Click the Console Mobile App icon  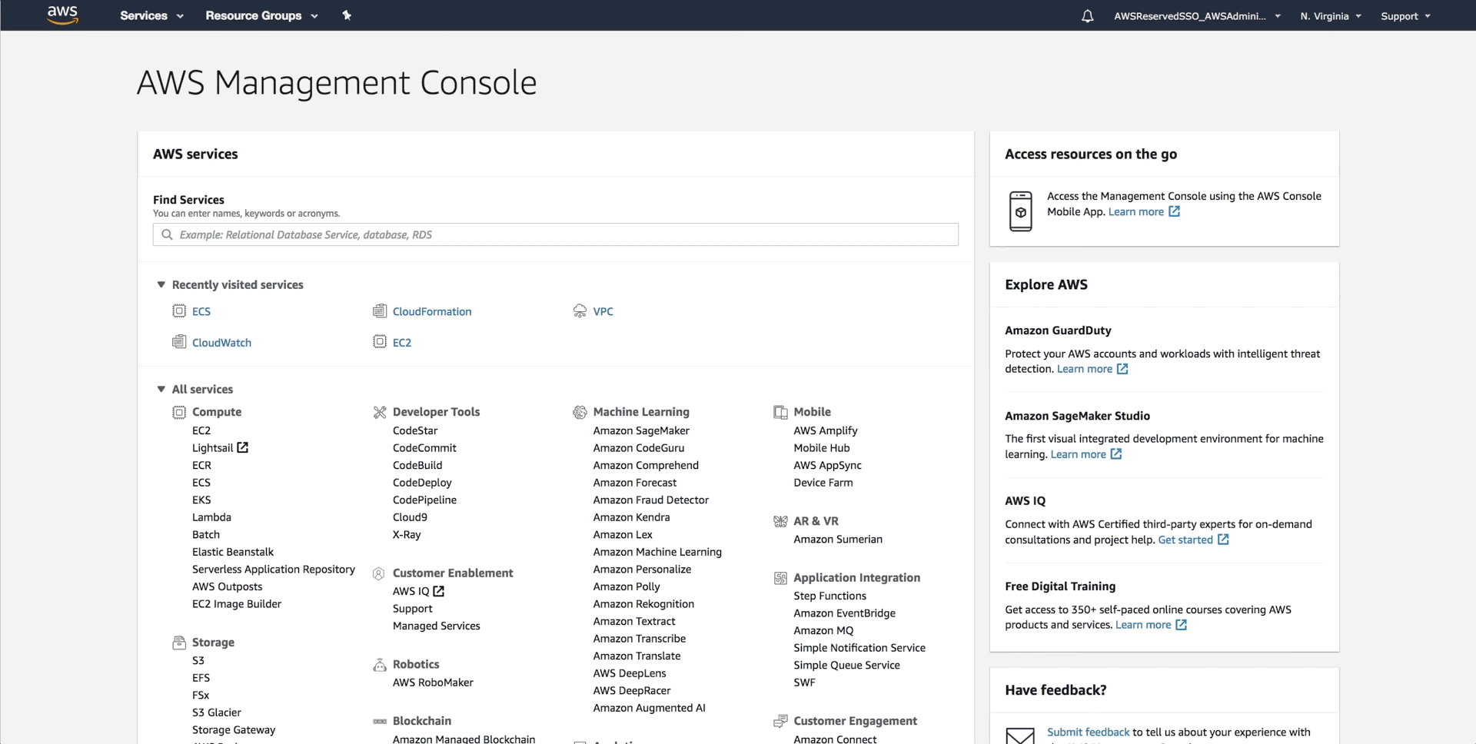(x=1020, y=211)
